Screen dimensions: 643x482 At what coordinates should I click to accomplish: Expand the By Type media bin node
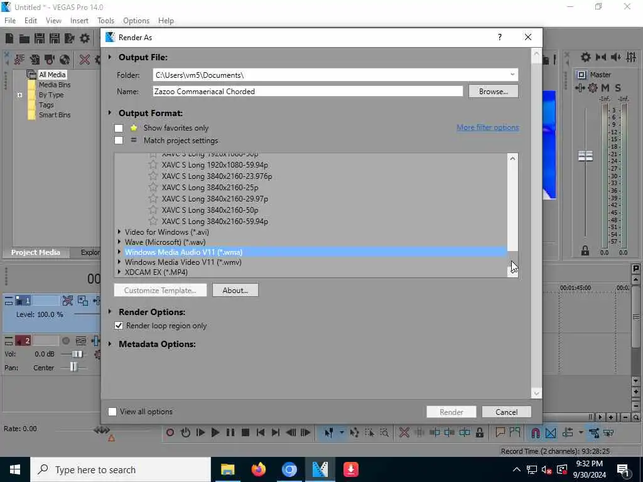pyautogui.click(x=19, y=95)
